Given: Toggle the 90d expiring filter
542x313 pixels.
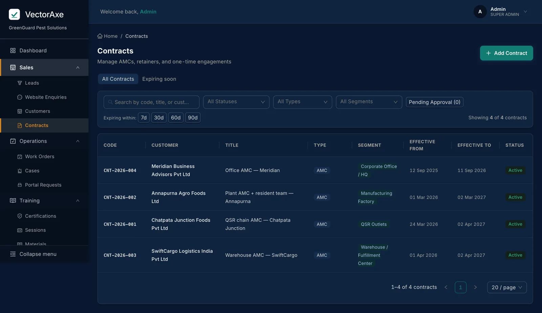Looking at the screenshot, I should pyautogui.click(x=193, y=118).
